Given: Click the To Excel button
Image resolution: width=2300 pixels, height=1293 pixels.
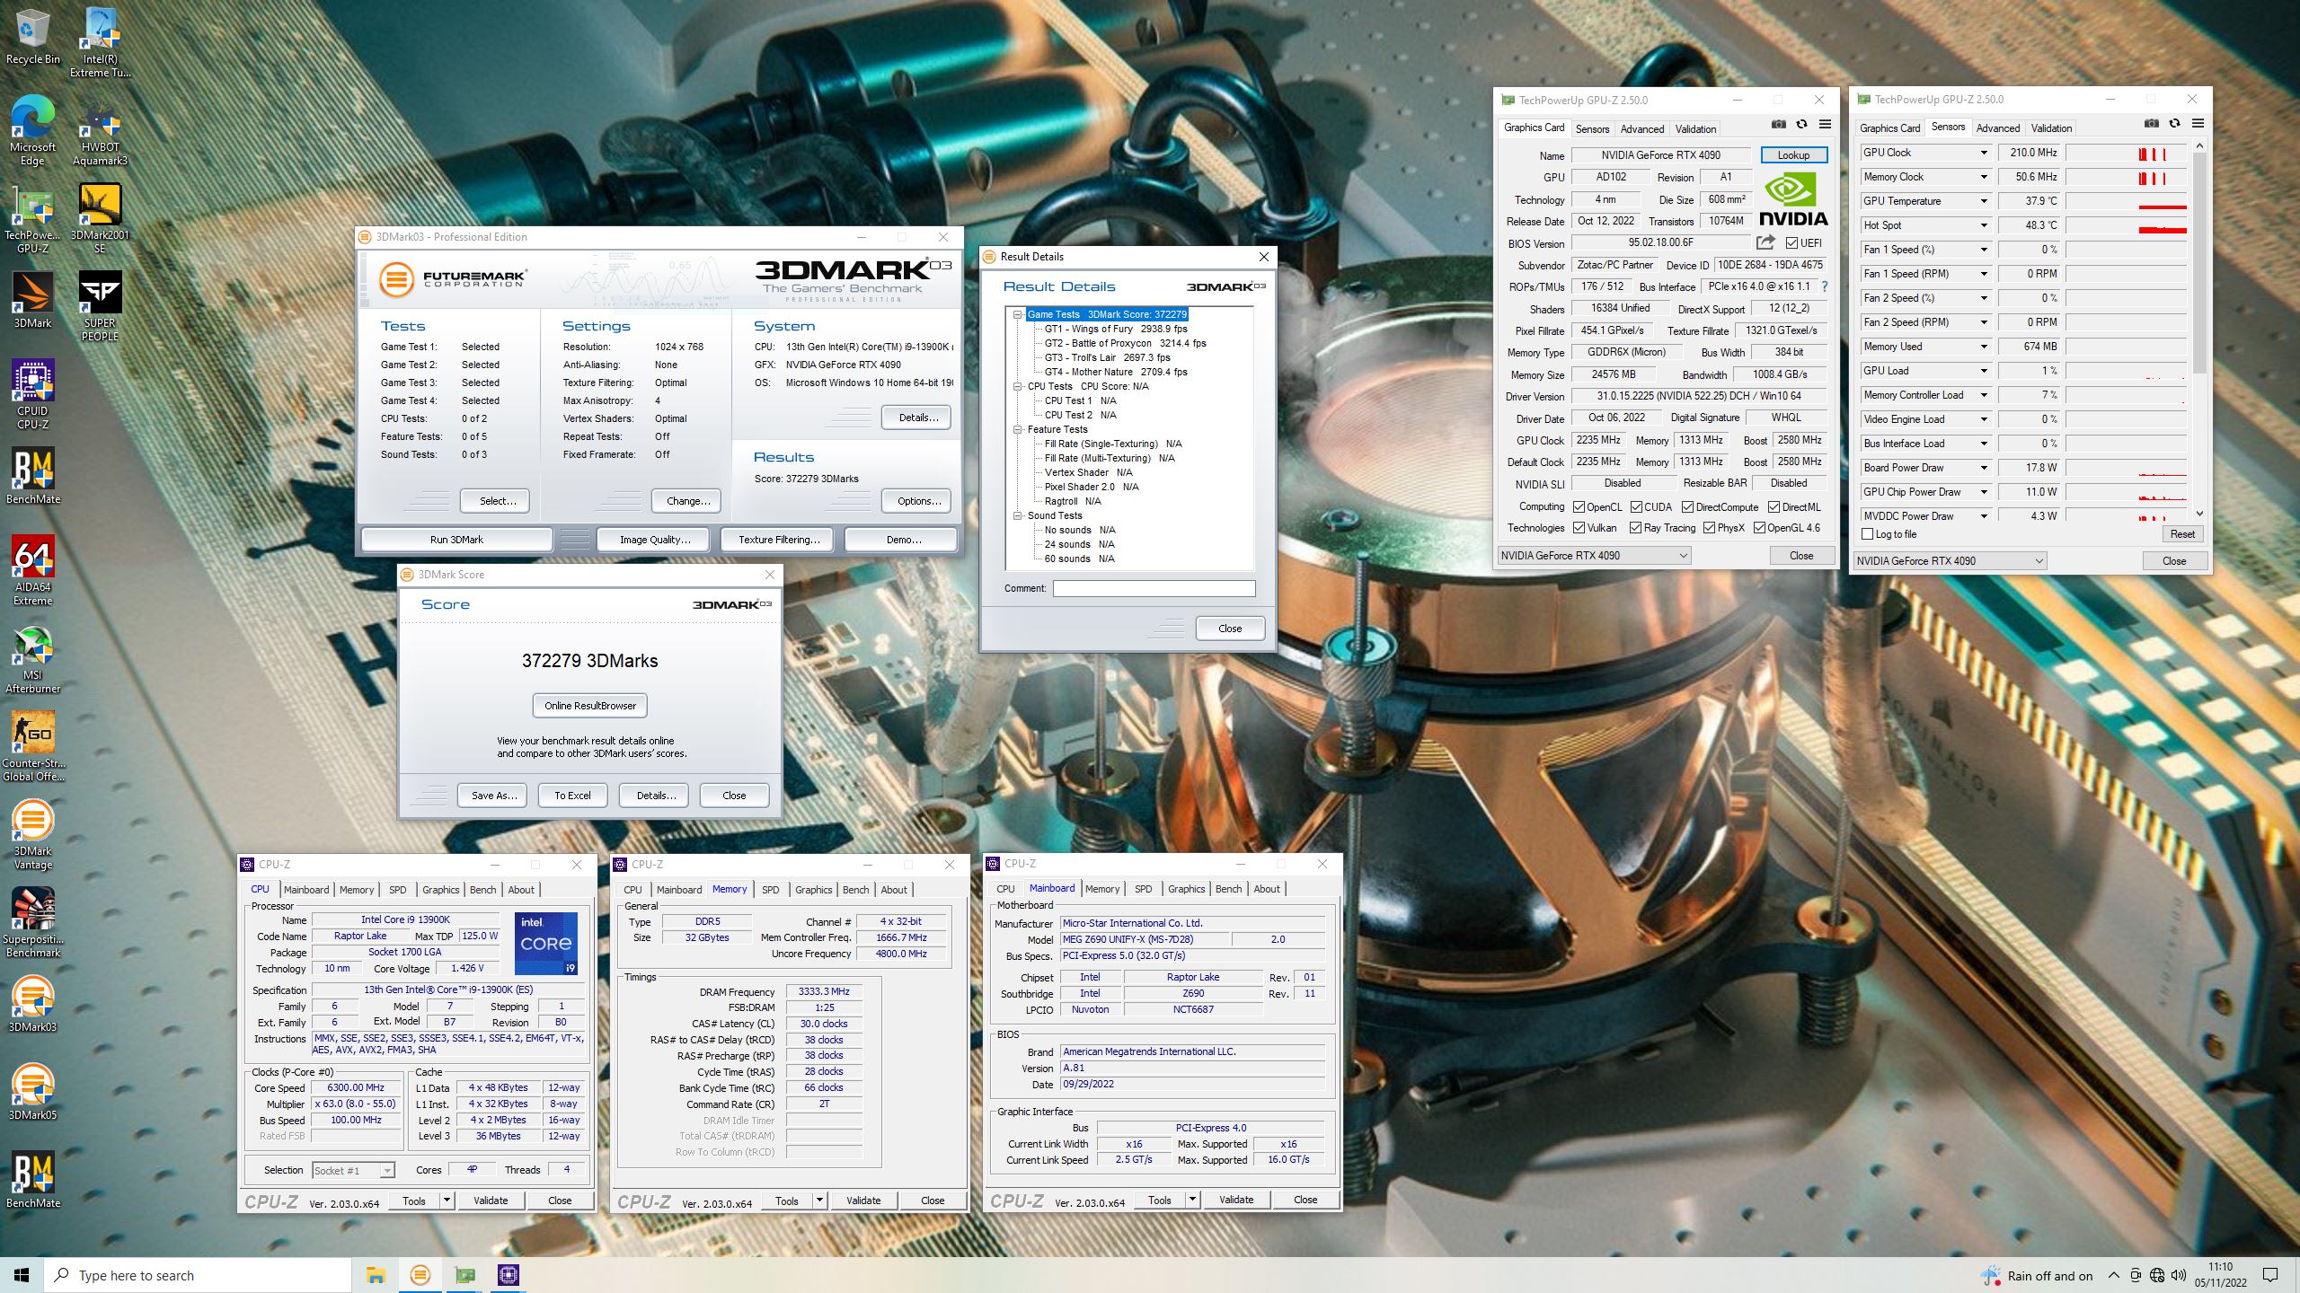Looking at the screenshot, I should (x=572, y=796).
